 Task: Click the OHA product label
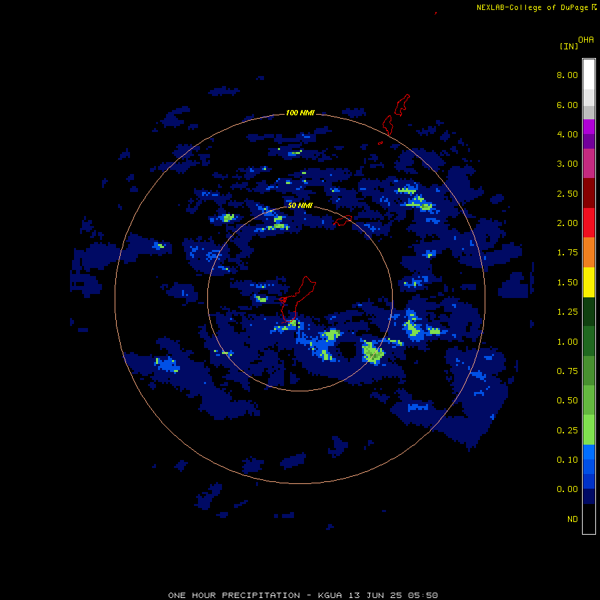(586, 40)
